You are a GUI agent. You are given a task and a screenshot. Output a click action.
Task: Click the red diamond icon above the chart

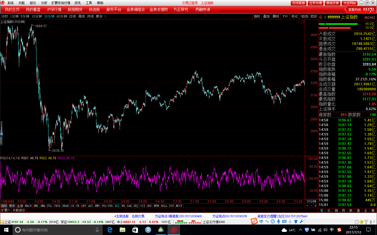pyautogui.click(x=299, y=22)
